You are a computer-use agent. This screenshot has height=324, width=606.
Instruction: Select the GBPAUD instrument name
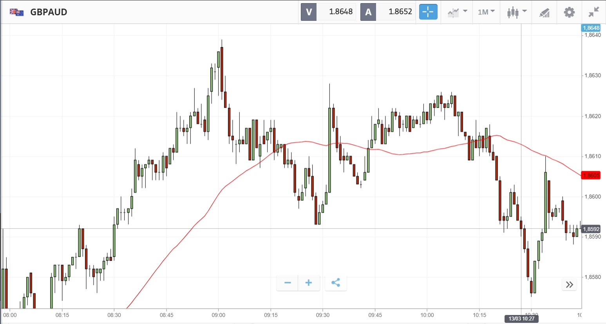(x=49, y=12)
